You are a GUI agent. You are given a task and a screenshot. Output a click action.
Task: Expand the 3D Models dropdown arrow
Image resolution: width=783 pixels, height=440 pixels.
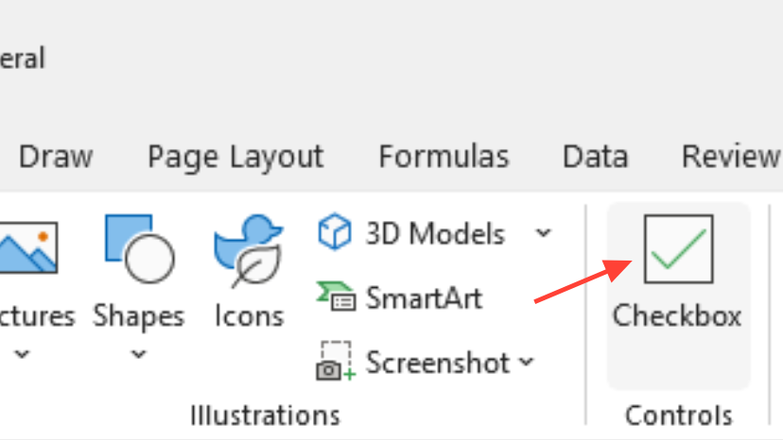point(543,232)
